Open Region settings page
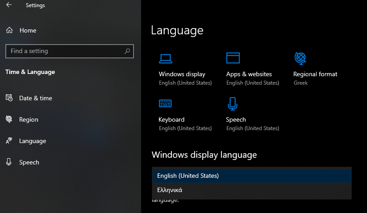367x213 pixels. 29,119
